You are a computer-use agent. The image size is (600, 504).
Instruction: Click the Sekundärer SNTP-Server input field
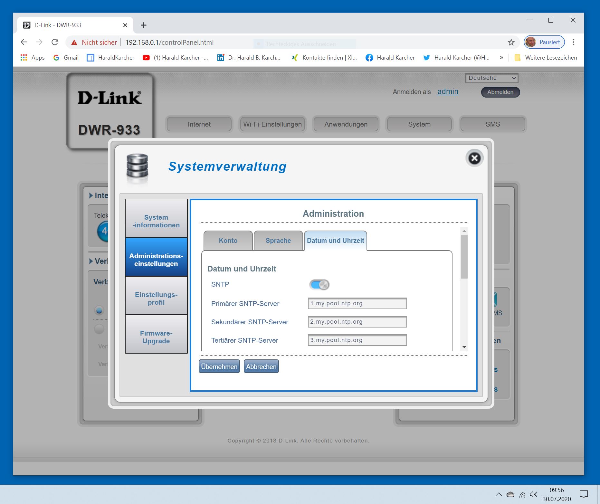(357, 322)
